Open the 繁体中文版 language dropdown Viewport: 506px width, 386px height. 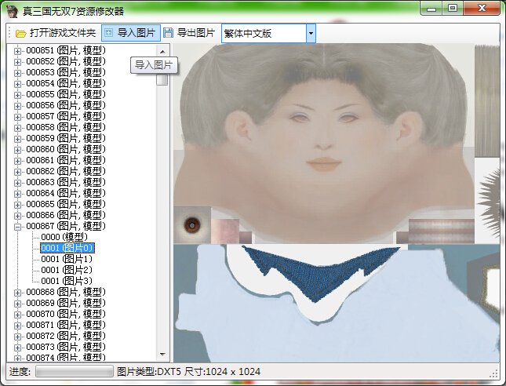(311, 33)
